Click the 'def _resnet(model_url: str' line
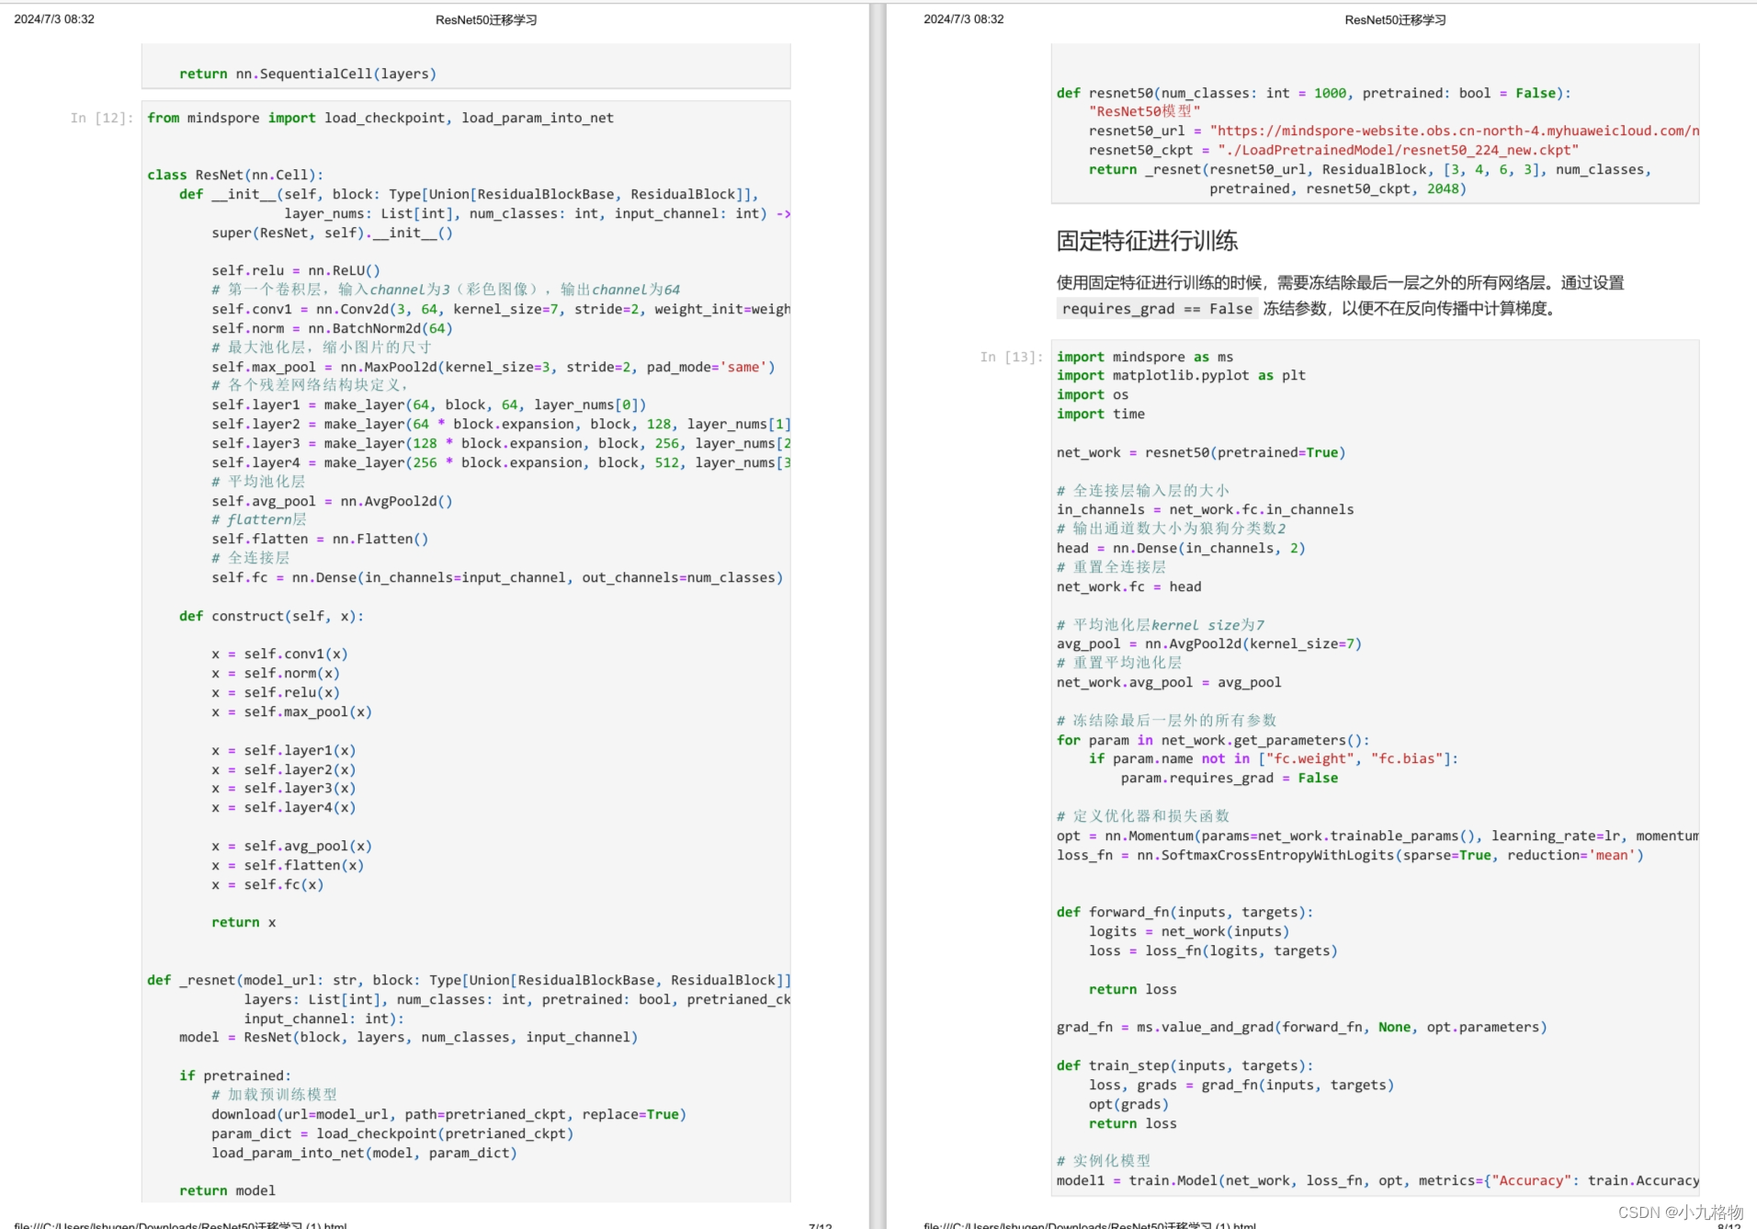The height and width of the screenshot is (1229, 1757). coord(469,980)
